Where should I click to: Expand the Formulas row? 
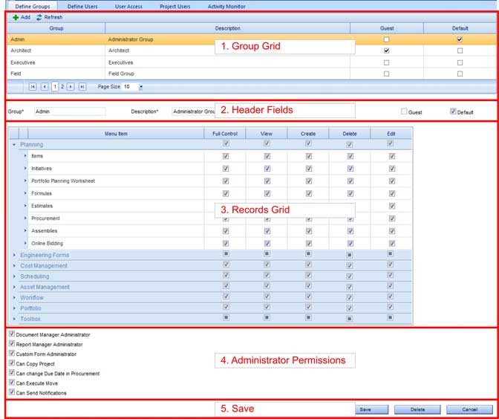click(25, 193)
